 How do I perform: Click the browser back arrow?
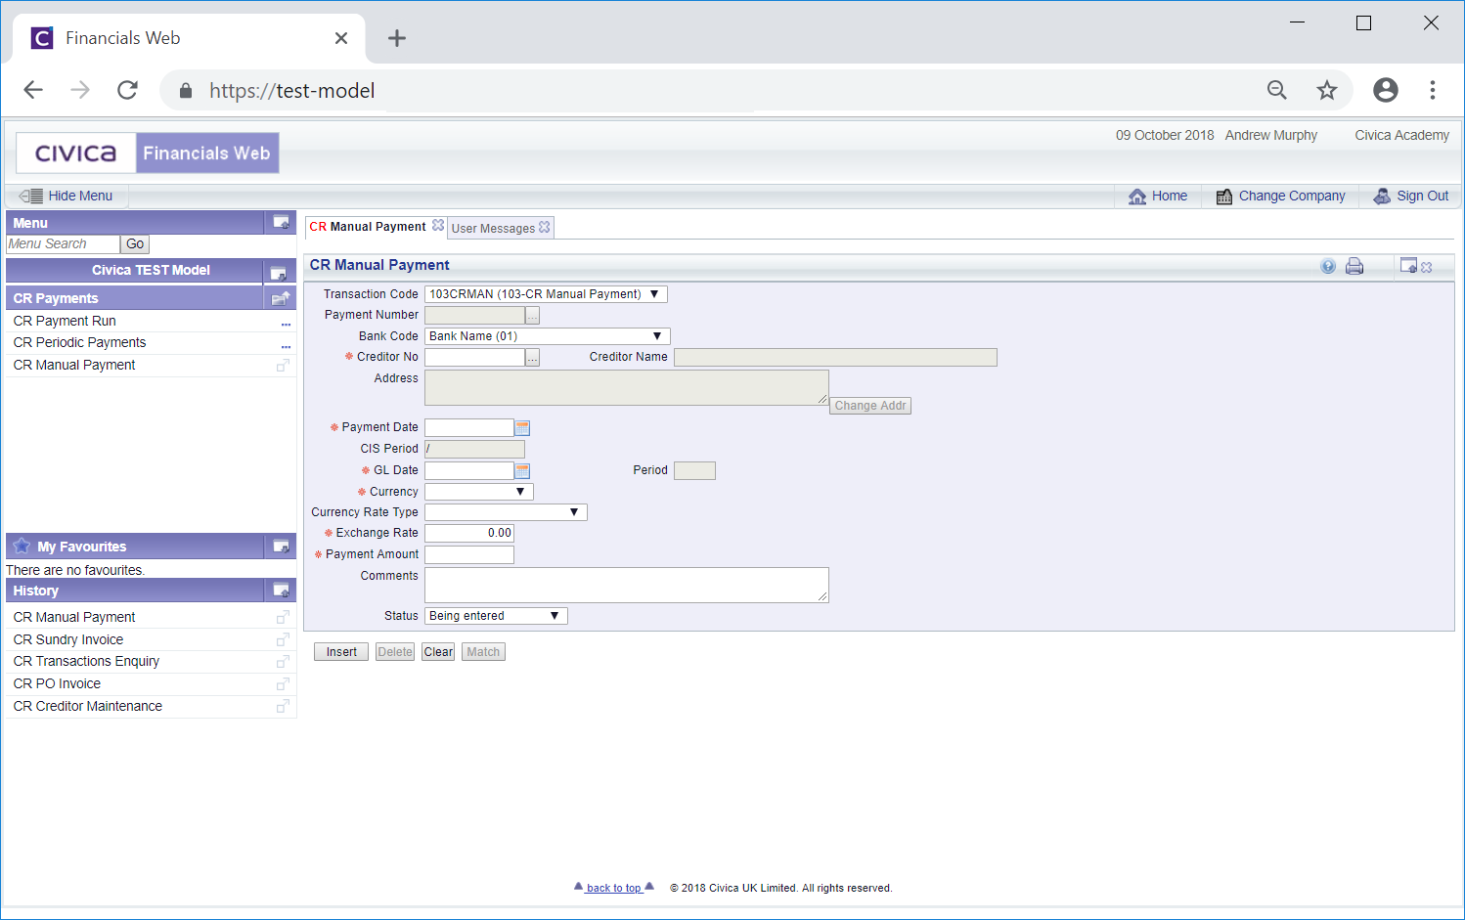(x=33, y=90)
